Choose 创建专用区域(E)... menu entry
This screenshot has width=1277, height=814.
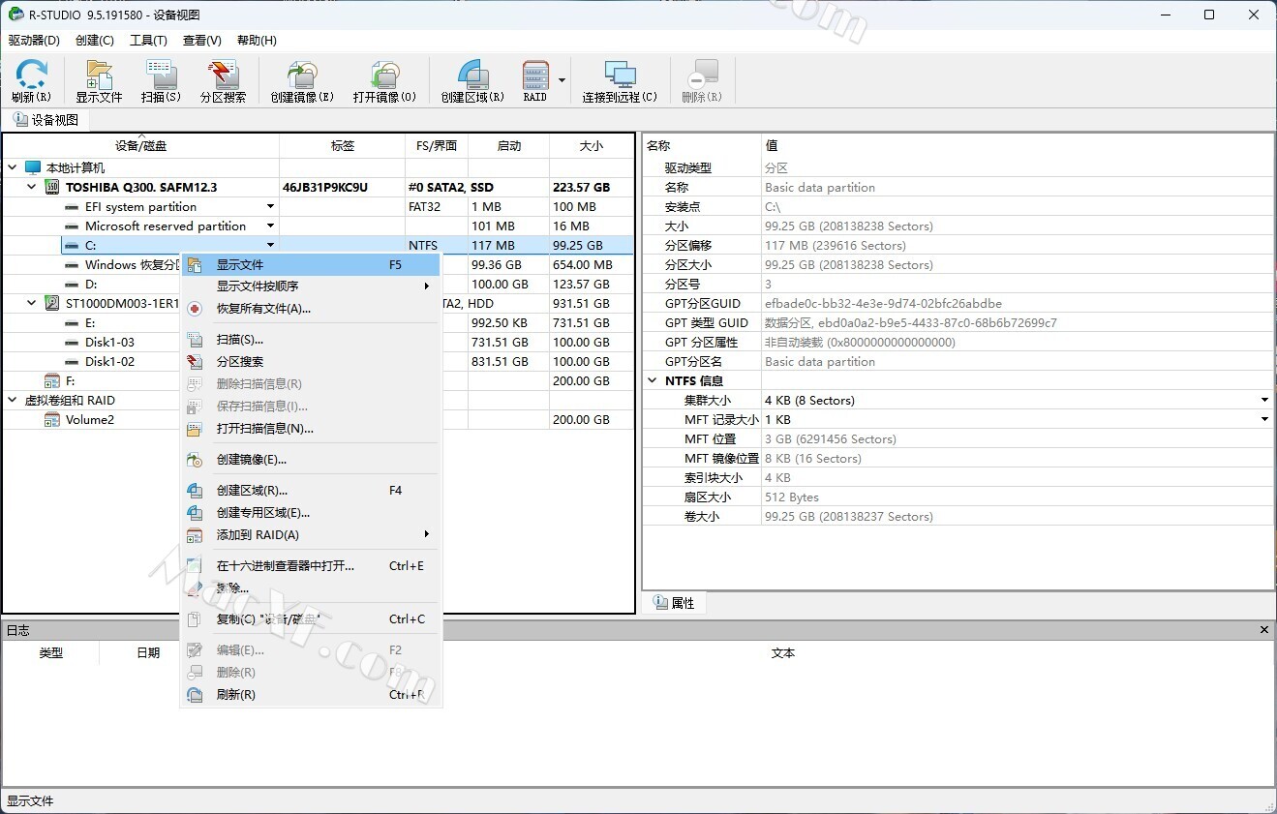coord(311,513)
